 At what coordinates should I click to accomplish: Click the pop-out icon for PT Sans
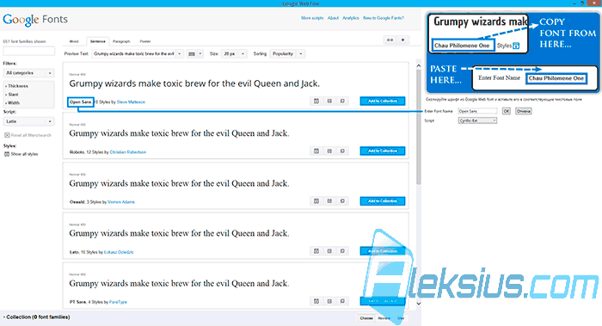(342, 301)
